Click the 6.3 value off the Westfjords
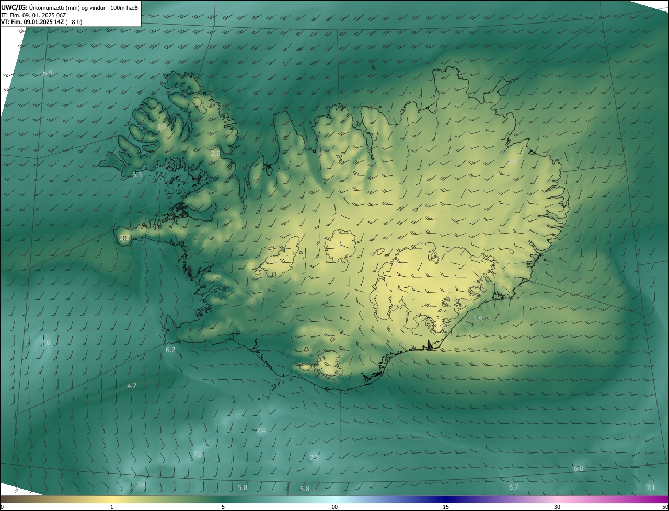Image resolution: width=669 pixels, height=511 pixels. click(x=137, y=175)
